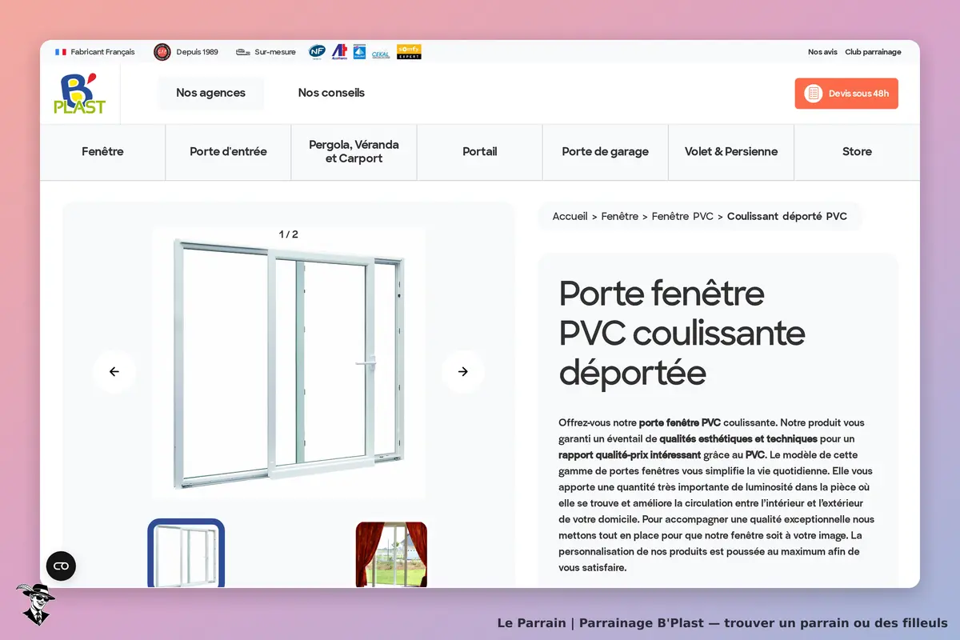Click Le Parrain mascot icon
This screenshot has height=640, width=960.
coord(34,604)
